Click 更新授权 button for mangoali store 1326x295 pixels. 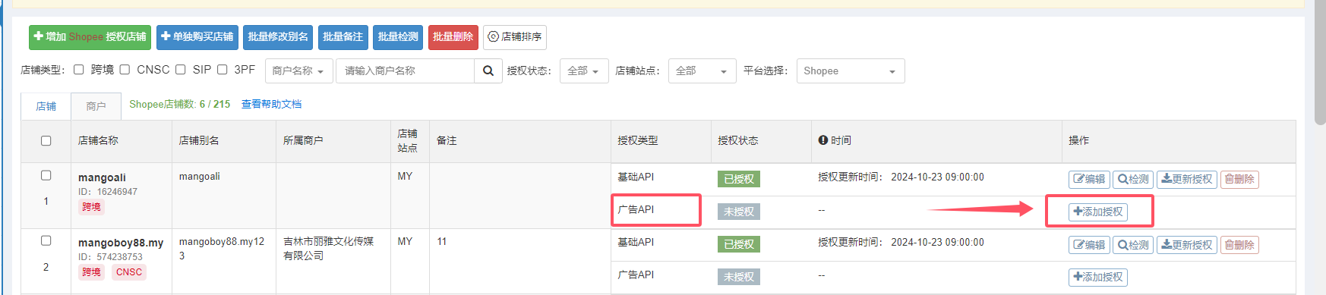click(1186, 180)
